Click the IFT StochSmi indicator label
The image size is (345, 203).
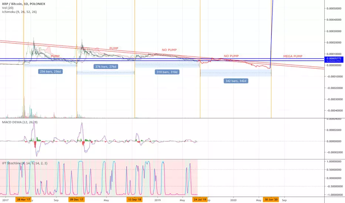pyautogui.click(x=25, y=163)
